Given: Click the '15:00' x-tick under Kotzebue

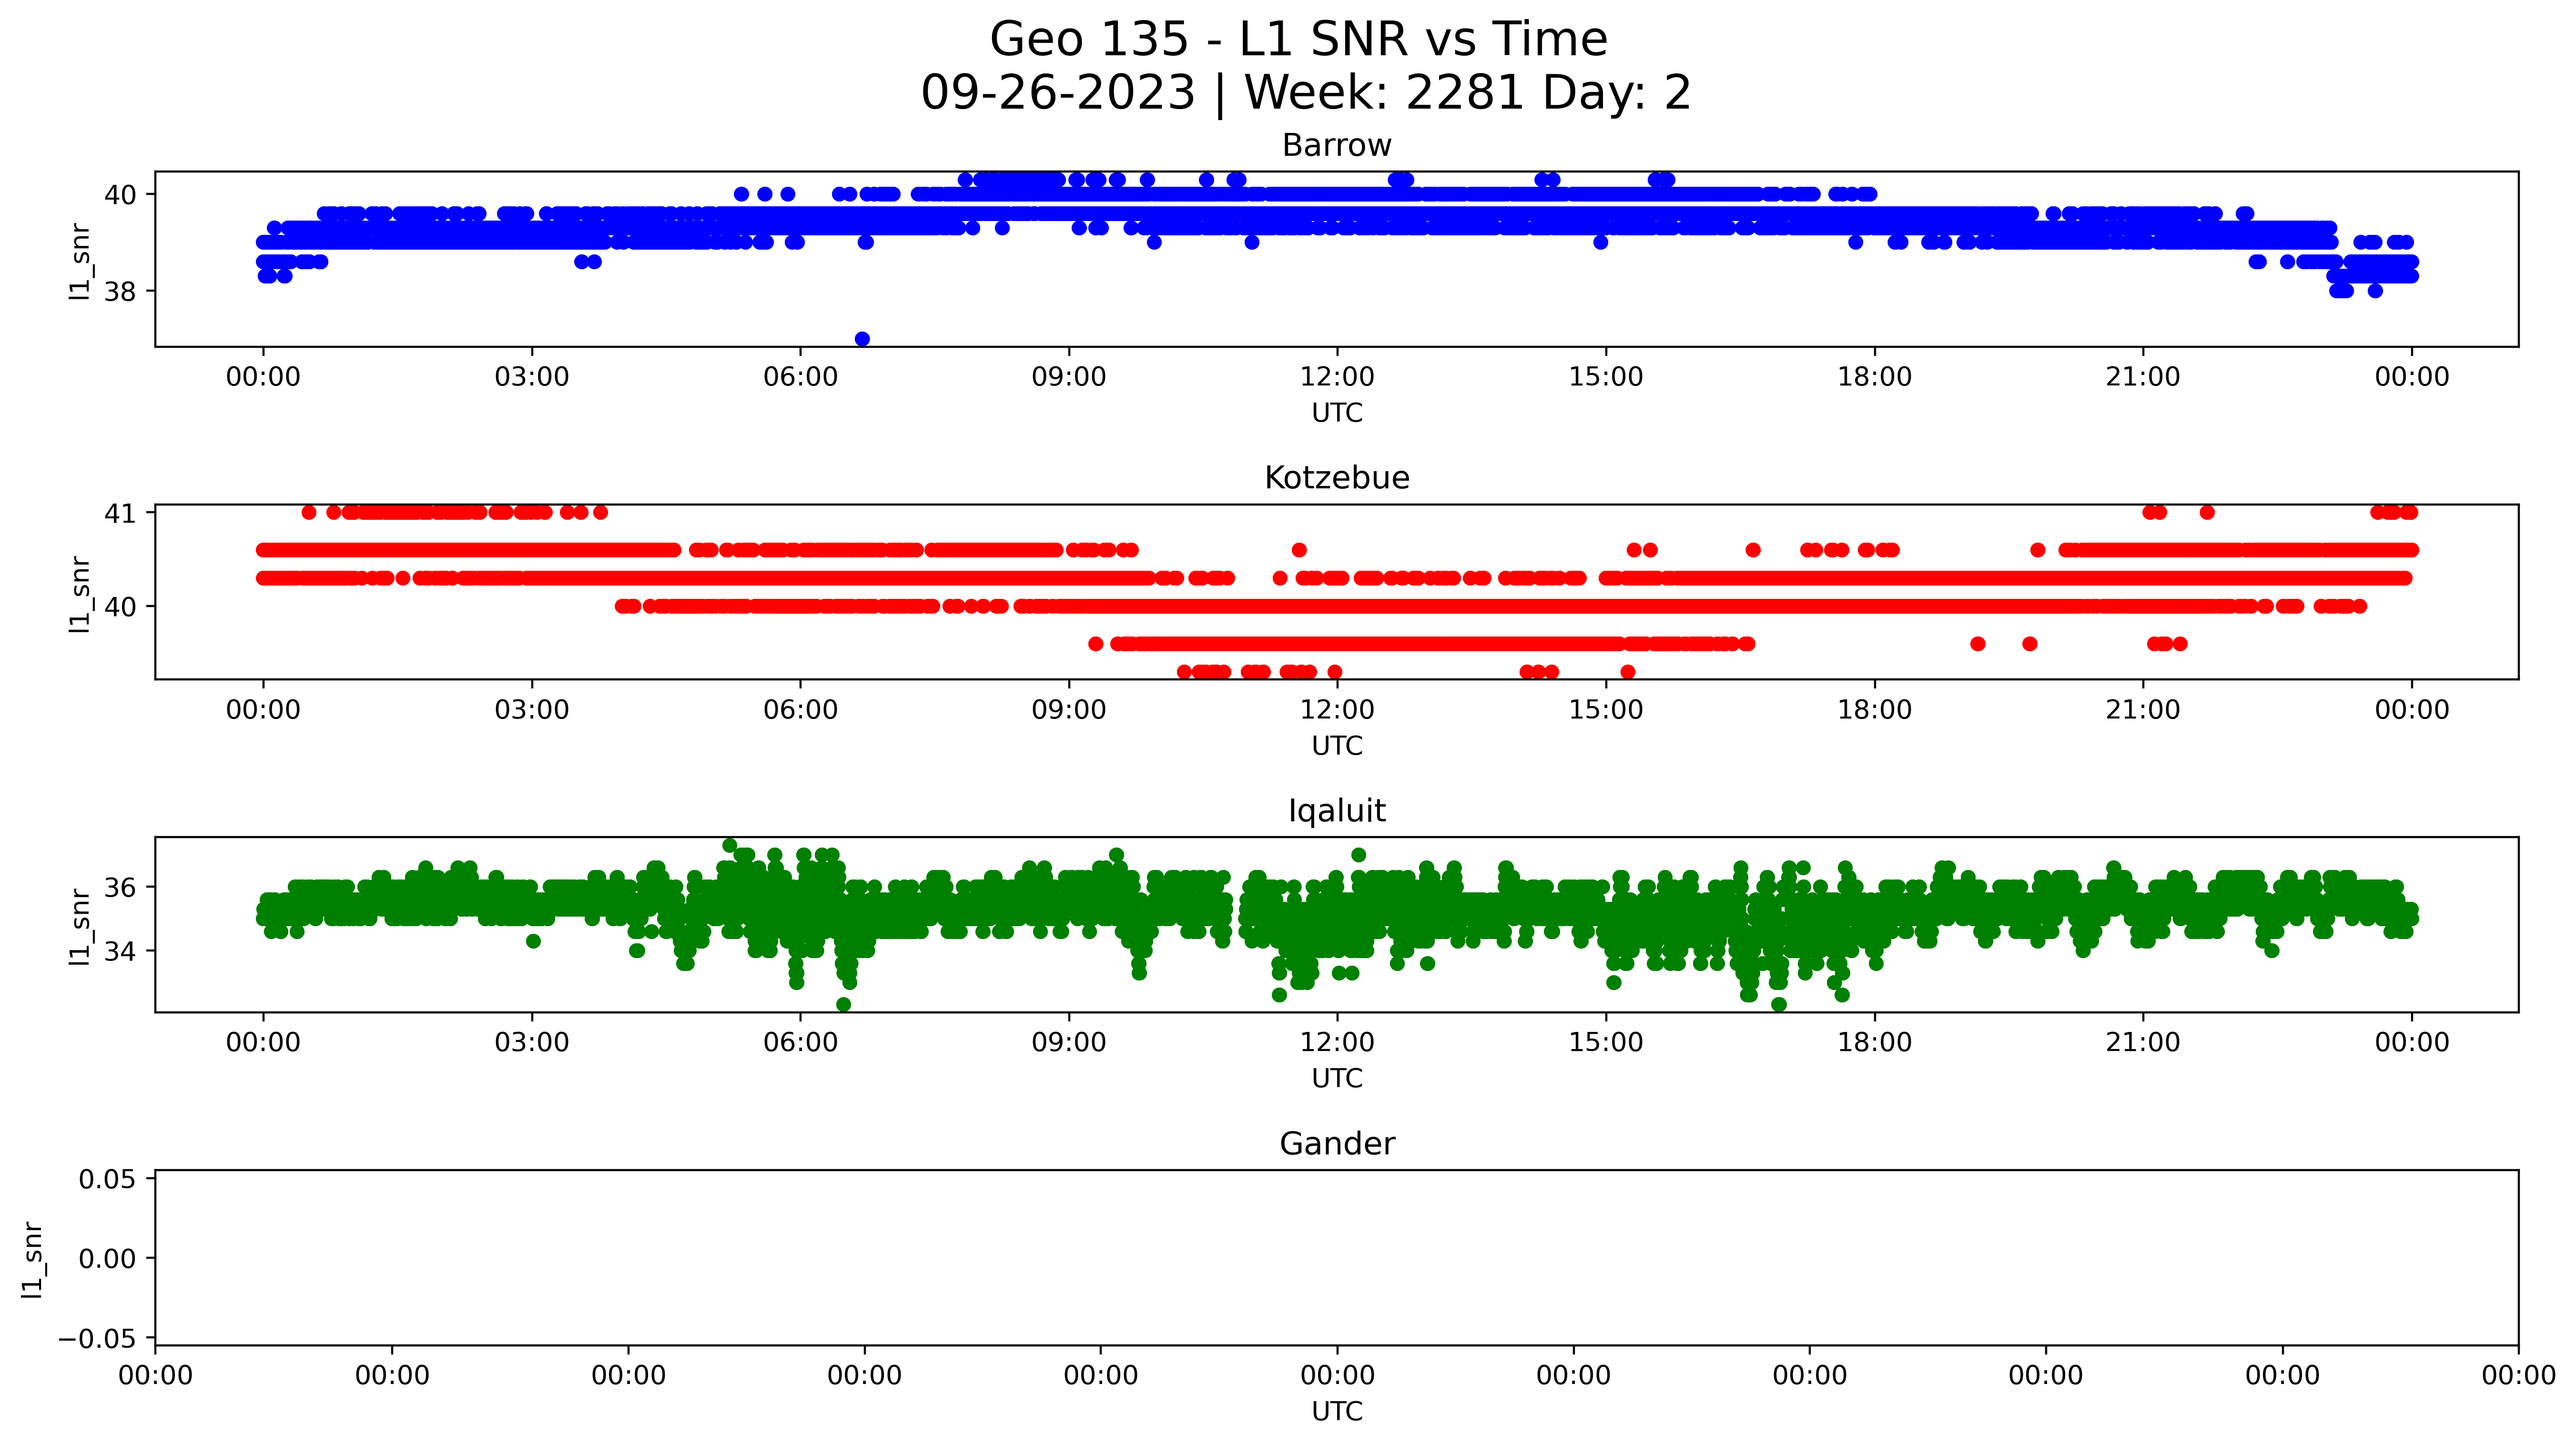Looking at the screenshot, I should pos(1606,710).
